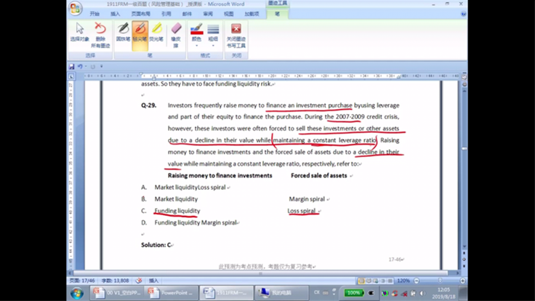
Task: Close ink tools with 关闭墨迹书写工具
Action: pyautogui.click(x=236, y=35)
